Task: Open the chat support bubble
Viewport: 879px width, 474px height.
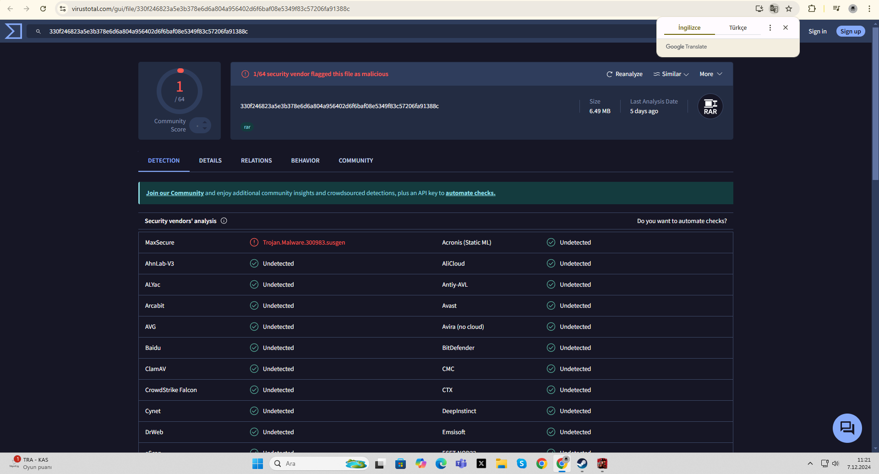Action: coord(847,428)
